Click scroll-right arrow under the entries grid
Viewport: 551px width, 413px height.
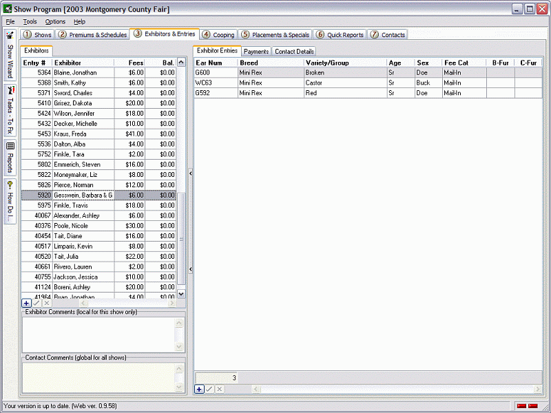click(538, 389)
